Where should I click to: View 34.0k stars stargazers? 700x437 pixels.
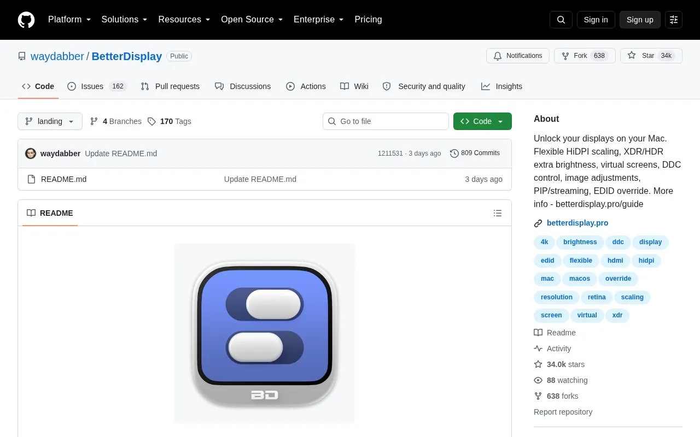[559, 364]
